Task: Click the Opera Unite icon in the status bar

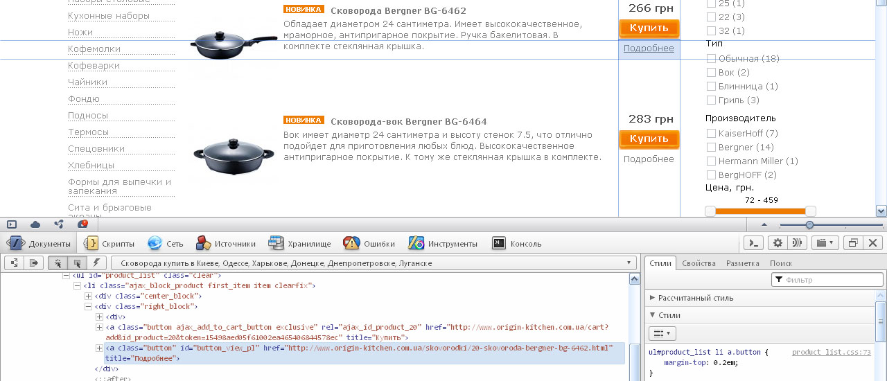Action: (59, 224)
